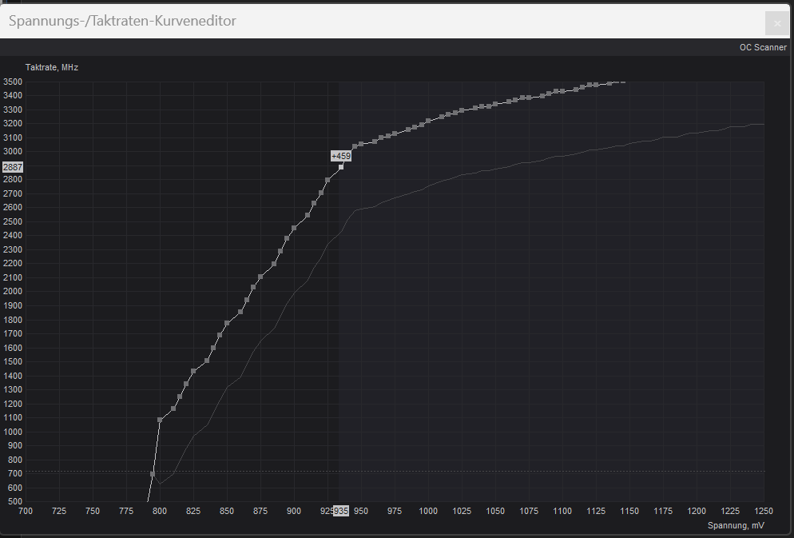The image size is (794, 538).
Task: Click the +459 offset tooltip
Action: 341,156
